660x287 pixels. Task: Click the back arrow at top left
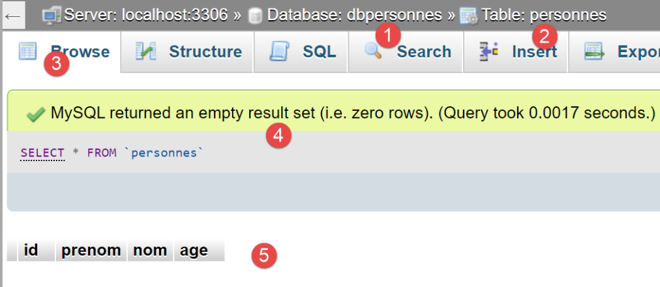coord(12,15)
